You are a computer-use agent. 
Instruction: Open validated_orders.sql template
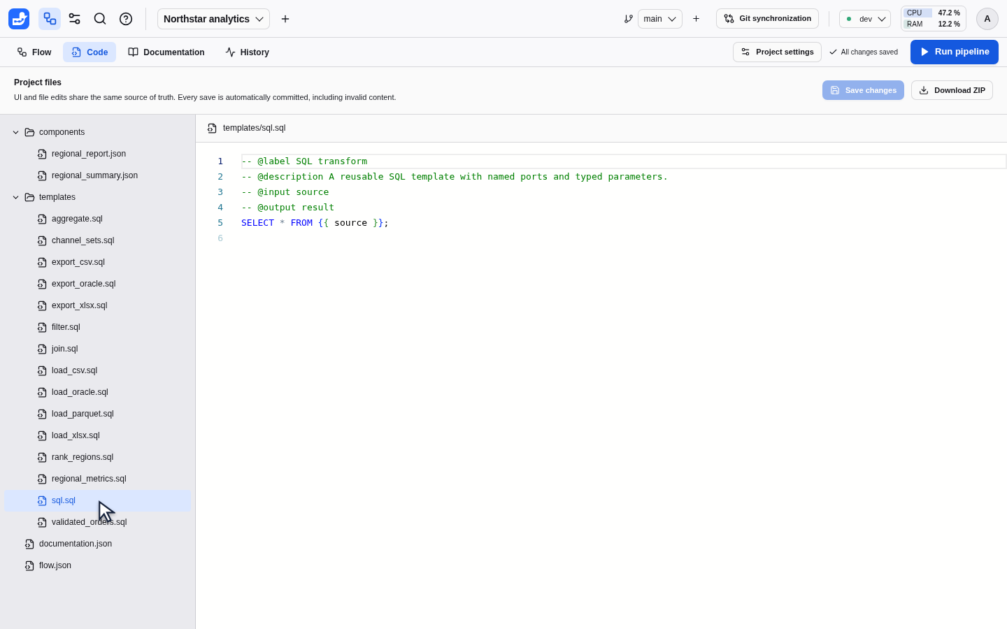tap(98, 522)
